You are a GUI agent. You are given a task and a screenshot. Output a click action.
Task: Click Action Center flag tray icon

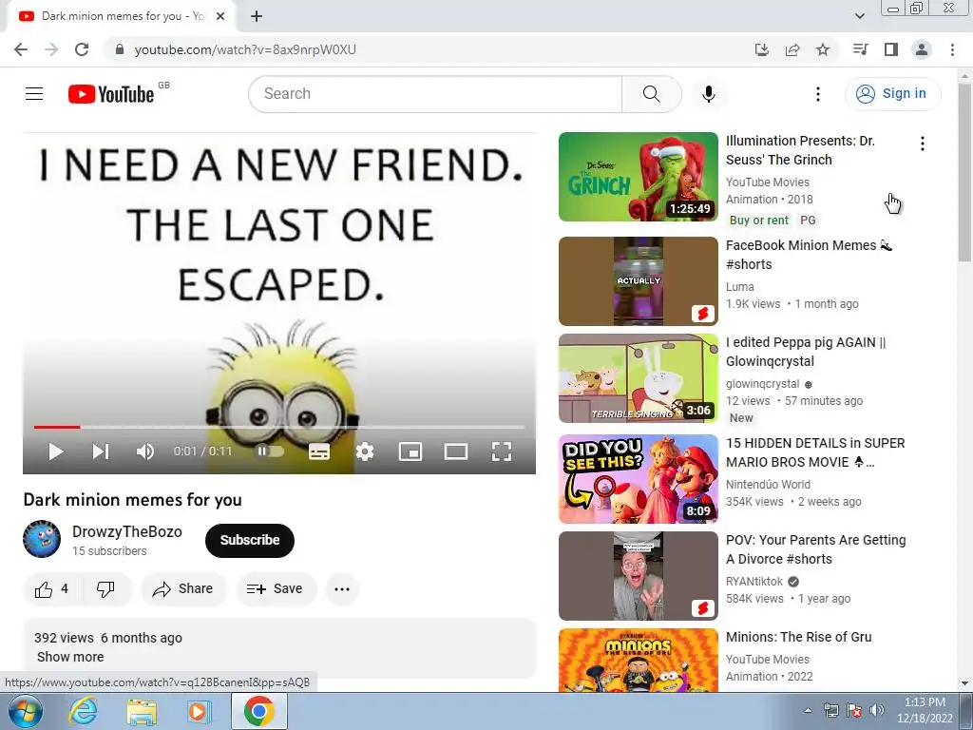854,711
